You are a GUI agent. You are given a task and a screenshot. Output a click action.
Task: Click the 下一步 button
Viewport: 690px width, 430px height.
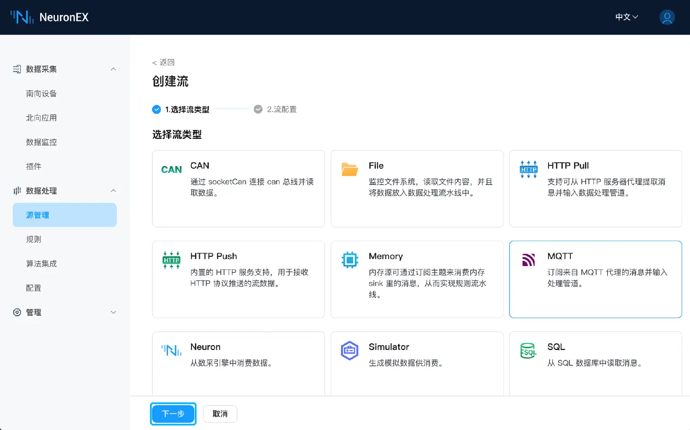point(173,414)
